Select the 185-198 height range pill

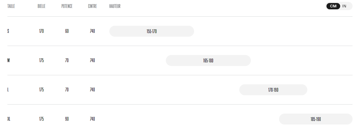[x=316, y=119]
